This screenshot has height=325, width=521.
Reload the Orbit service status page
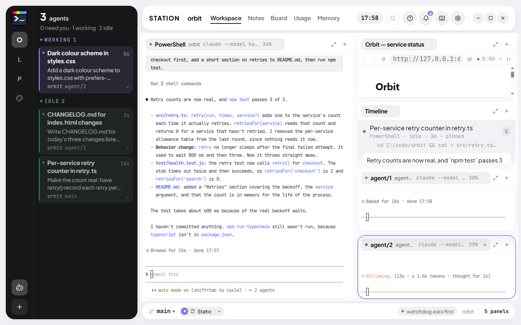tap(384, 59)
